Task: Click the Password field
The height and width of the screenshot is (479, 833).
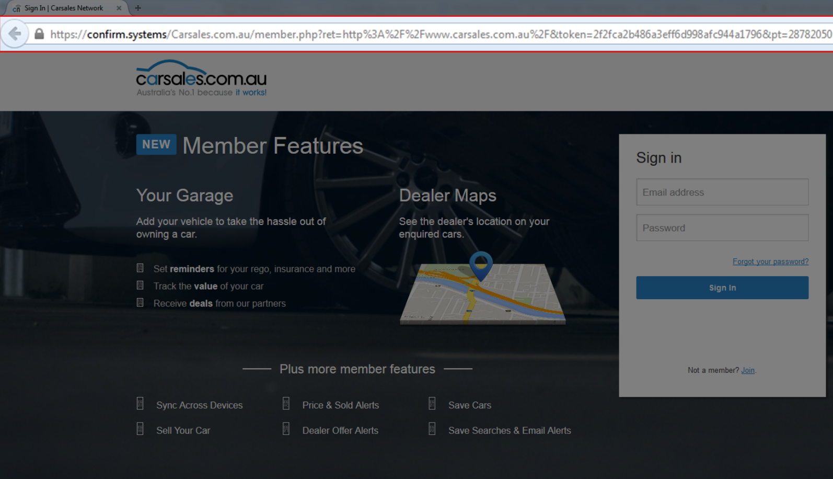Action: pos(722,227)
